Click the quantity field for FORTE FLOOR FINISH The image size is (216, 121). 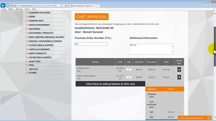[x=129, y=77]
